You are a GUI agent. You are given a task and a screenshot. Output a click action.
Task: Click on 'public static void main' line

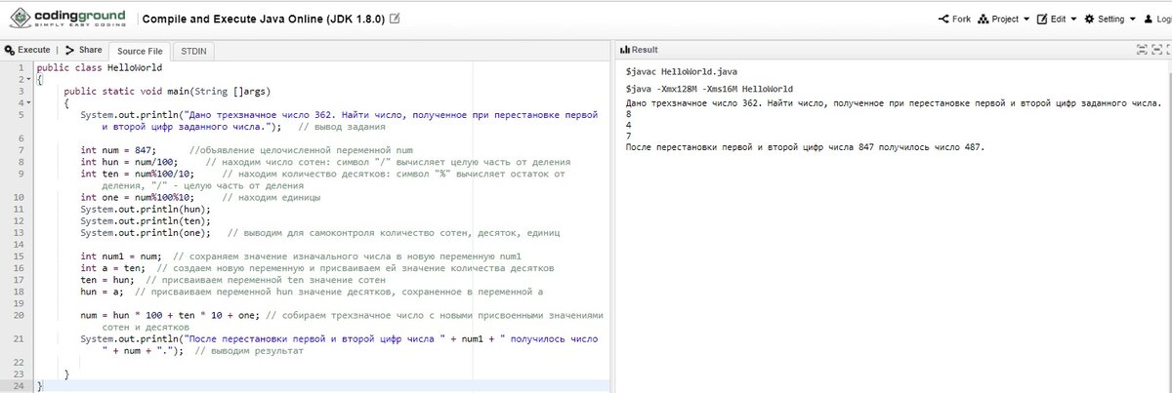[167, 91]
